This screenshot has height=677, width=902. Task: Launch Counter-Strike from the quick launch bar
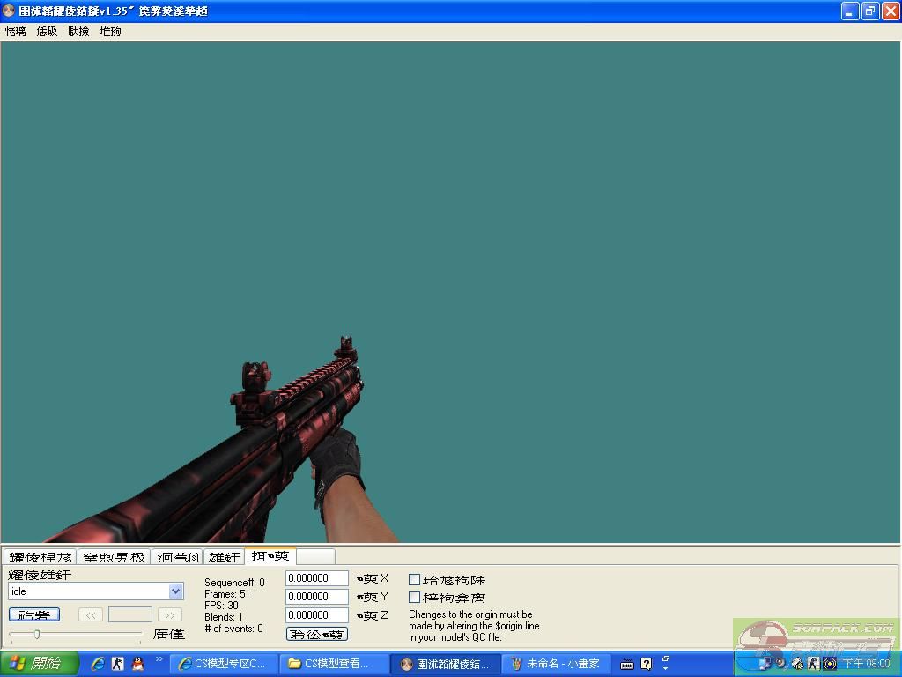[x=117, y=664]
